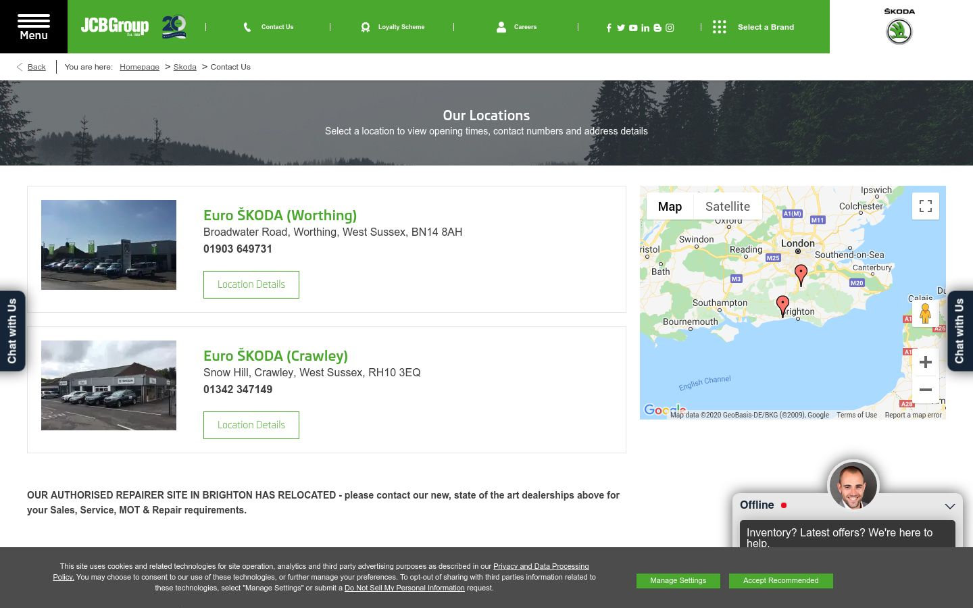973x608 pixels.
Task: View Location Details for Worthing
Action: coord(251,284)
